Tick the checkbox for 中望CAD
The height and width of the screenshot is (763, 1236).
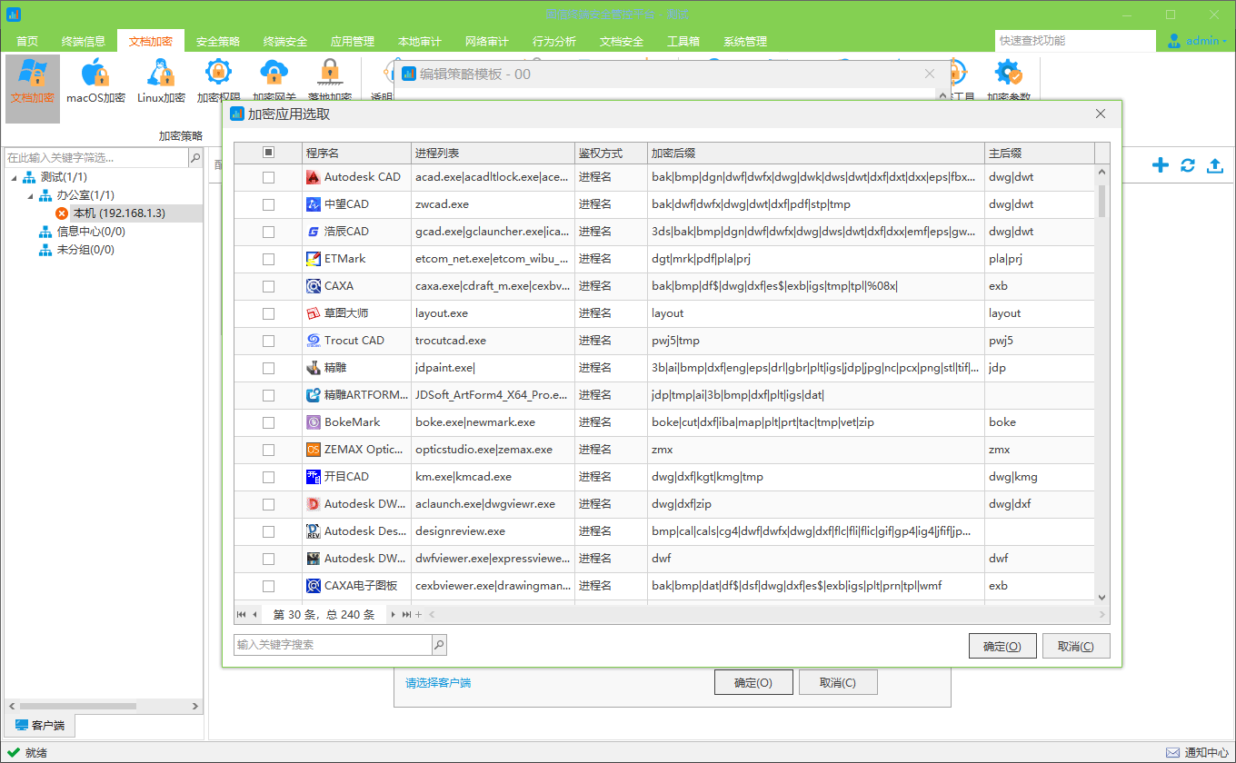tap(268, 204)
